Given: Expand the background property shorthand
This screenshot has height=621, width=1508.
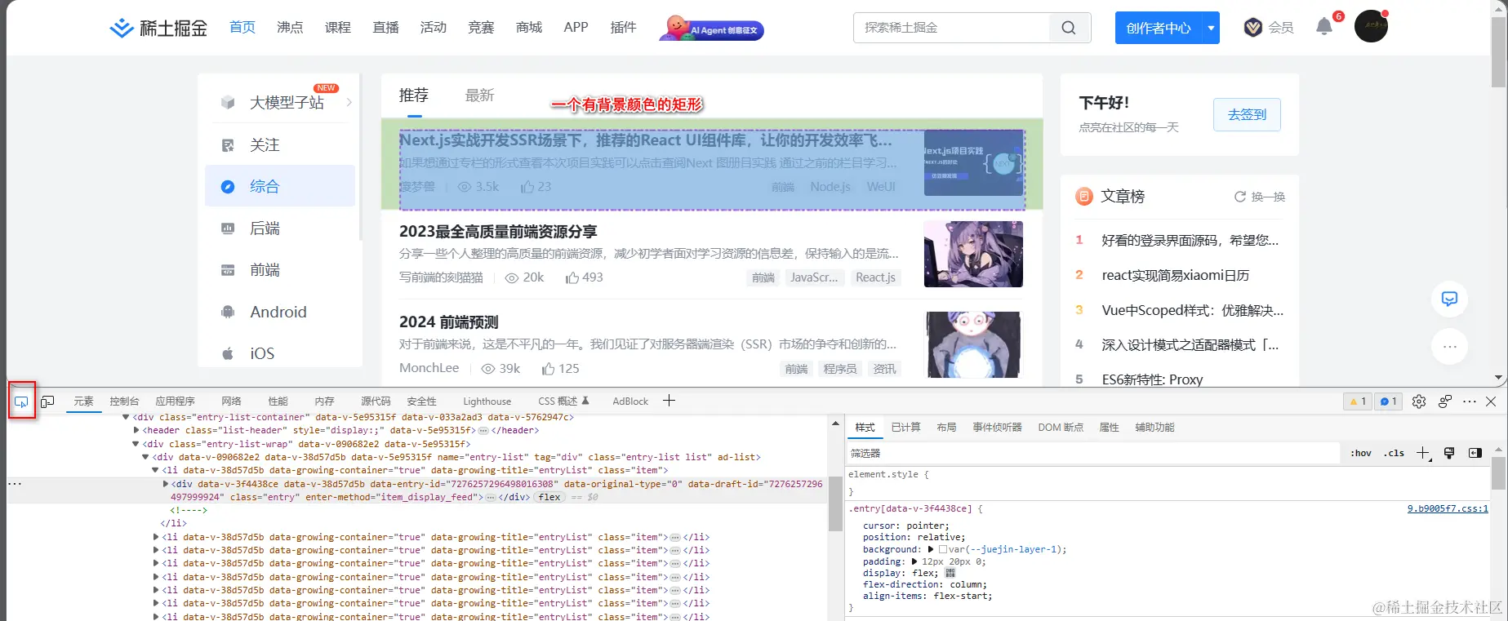Looking at the screenshot, I should coord(931,549).
